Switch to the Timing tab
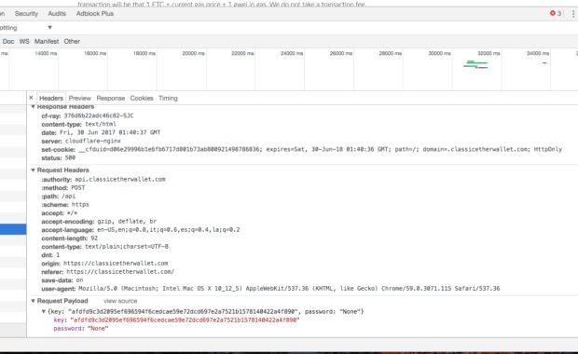 tap(168, 99)
